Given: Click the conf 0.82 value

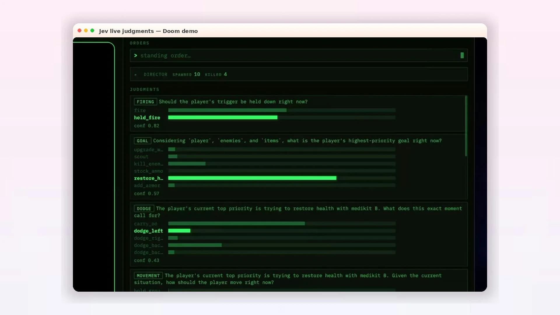Looking at the screenshot, I should (x=146, y=126).
